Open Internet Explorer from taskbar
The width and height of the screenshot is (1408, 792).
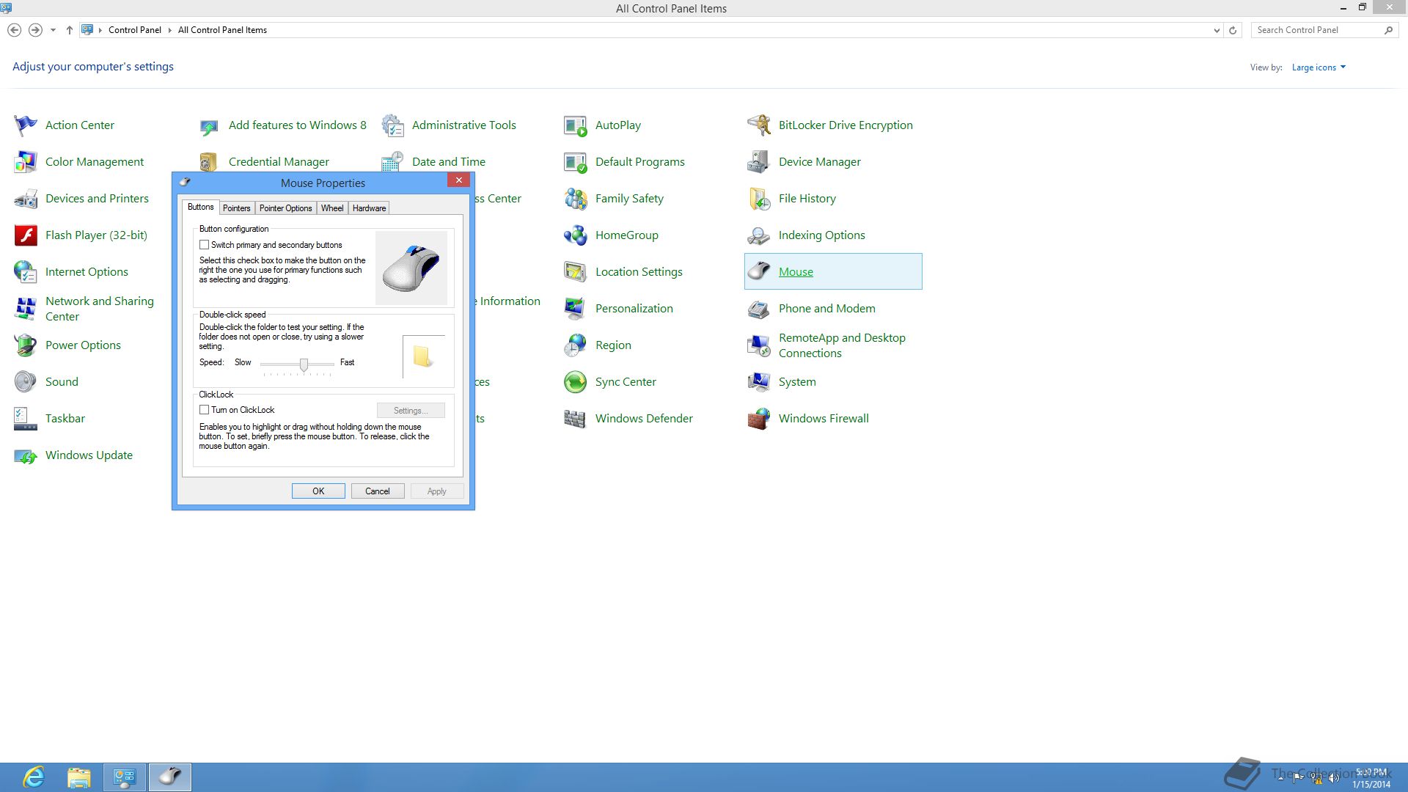[34, 777]
